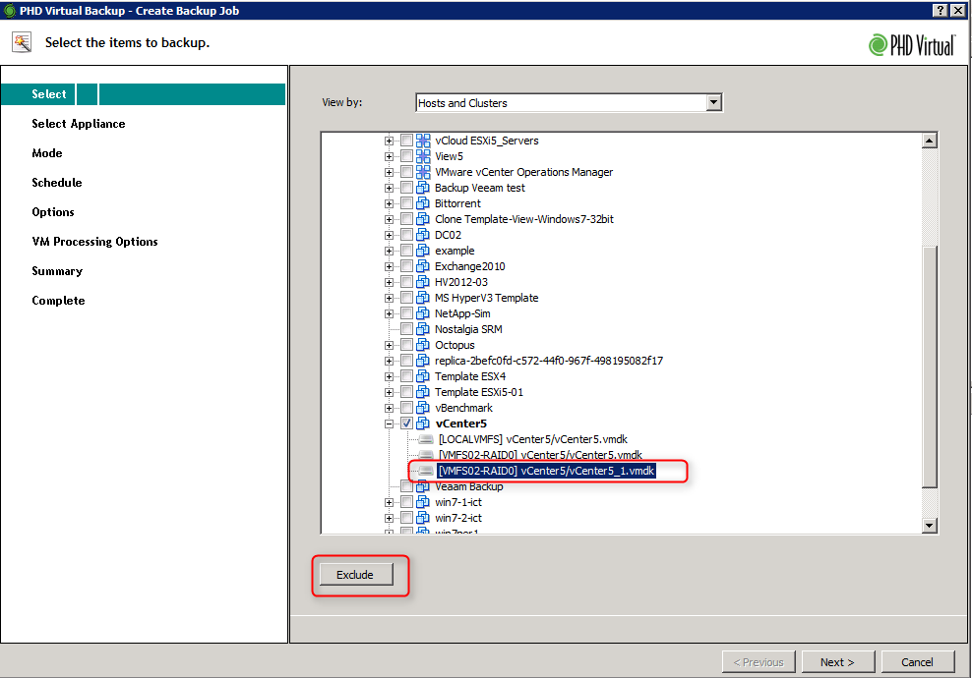This screenshot has height=678, width=972.
Task: Click the Template ESX4 VM icon
Action: [423, 376]
